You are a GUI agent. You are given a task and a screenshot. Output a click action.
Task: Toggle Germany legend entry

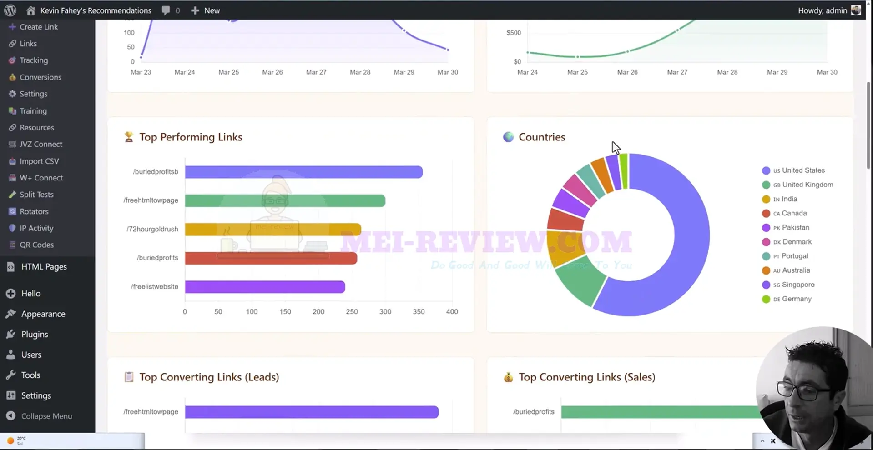coord(787,299)
